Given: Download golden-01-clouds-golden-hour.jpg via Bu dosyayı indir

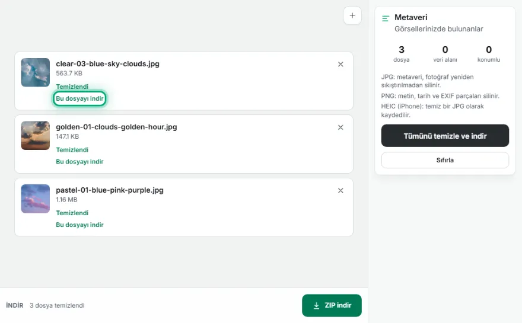Looking at the screenshot, I should (x=79, y=162).
